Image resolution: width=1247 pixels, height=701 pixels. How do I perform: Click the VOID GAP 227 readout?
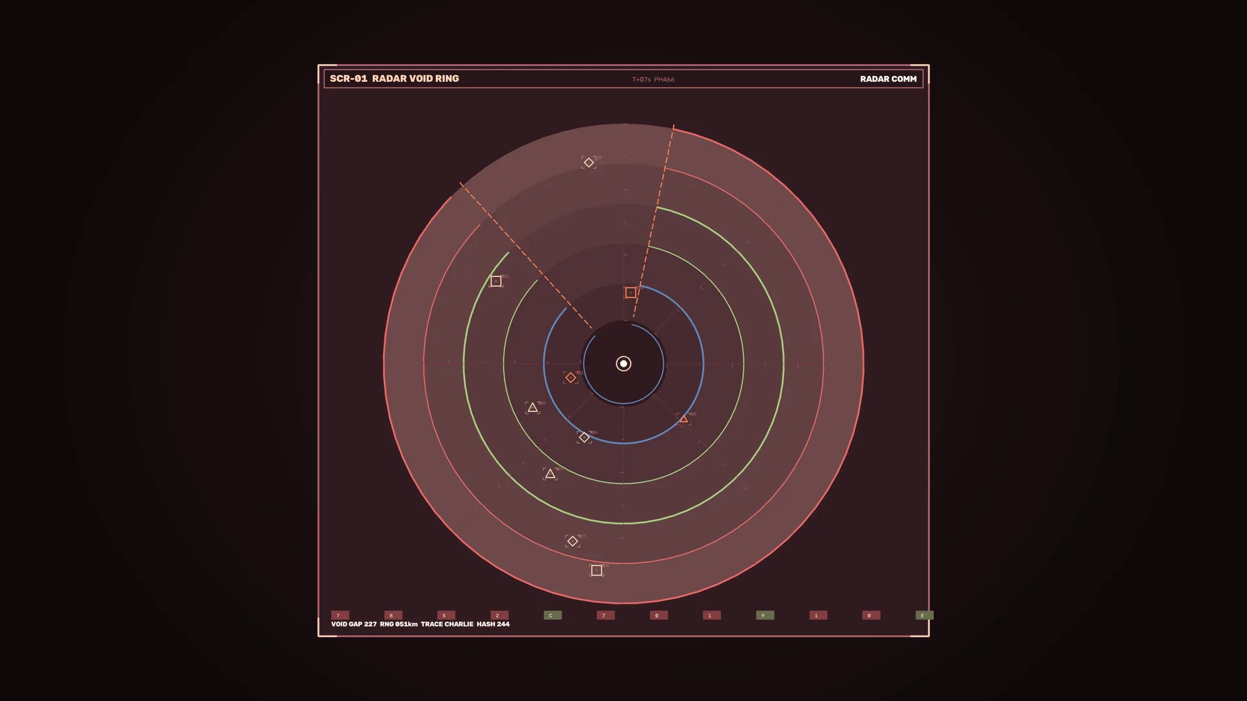click(354, 624)
